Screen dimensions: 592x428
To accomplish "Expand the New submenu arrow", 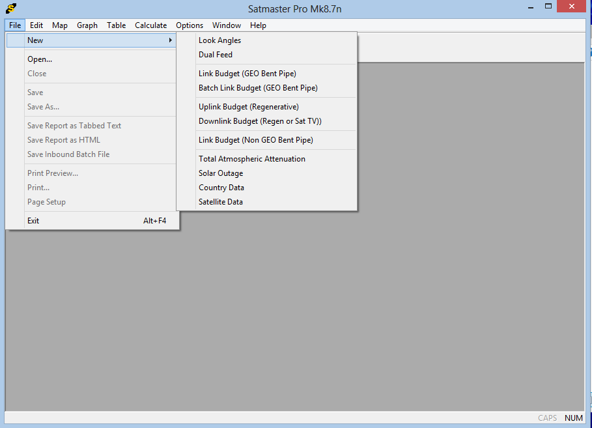I will point(170,40).
